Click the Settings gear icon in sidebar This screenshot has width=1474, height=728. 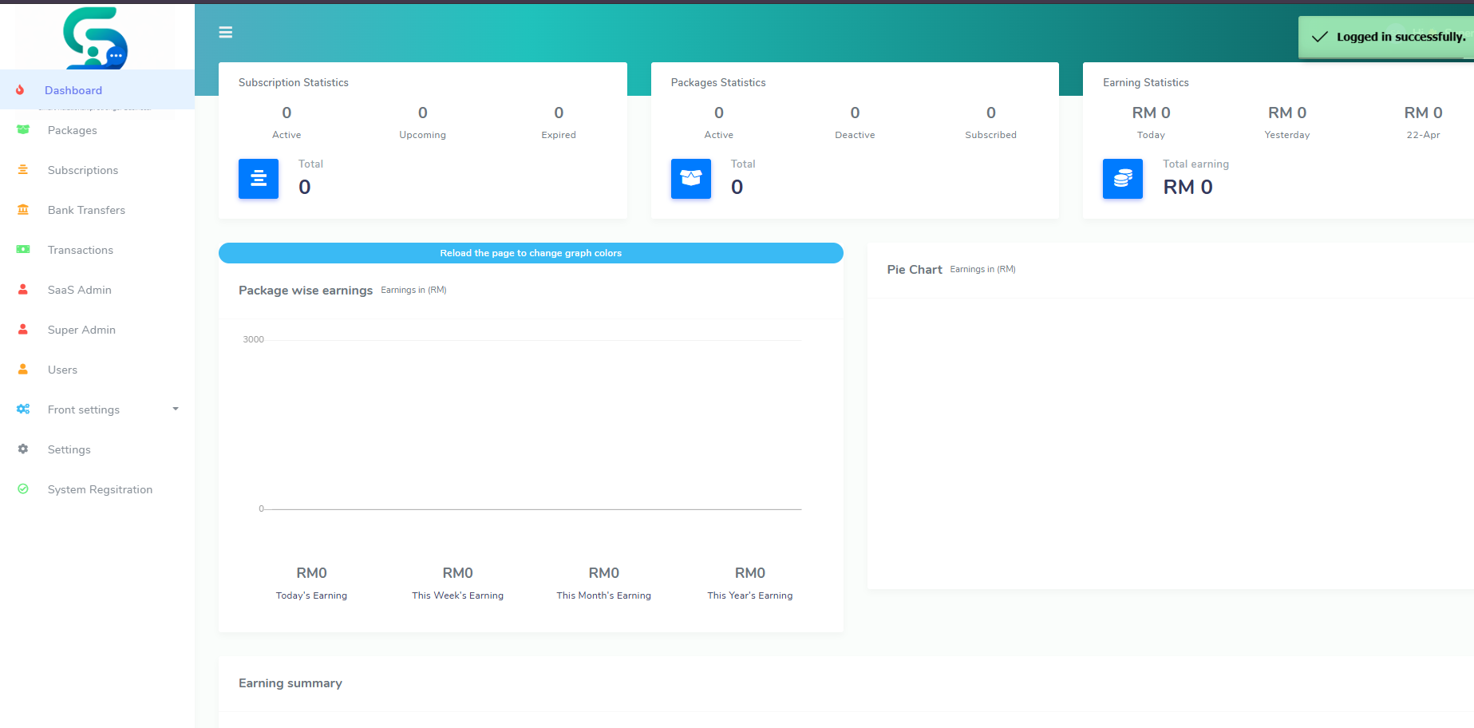pyautogui.click(x=23, y=449)
